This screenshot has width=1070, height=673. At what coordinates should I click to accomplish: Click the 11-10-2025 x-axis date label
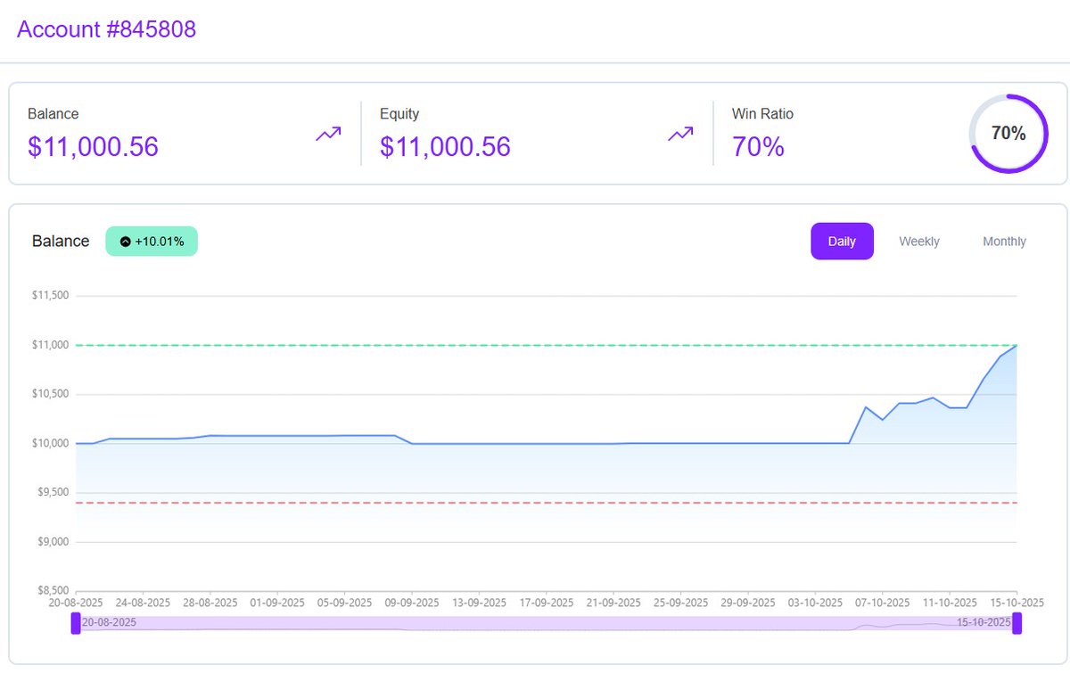950,603
